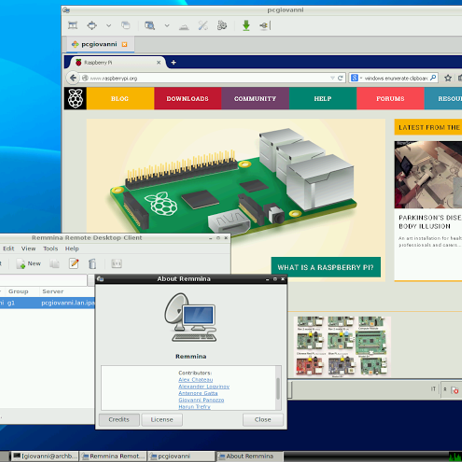Click New connection button in Remmina toolbar

(28, 264)
